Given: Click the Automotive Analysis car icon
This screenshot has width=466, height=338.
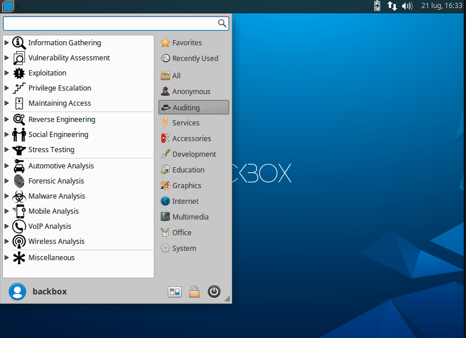Looking at the screenshot, I should (x=19, y=166).
